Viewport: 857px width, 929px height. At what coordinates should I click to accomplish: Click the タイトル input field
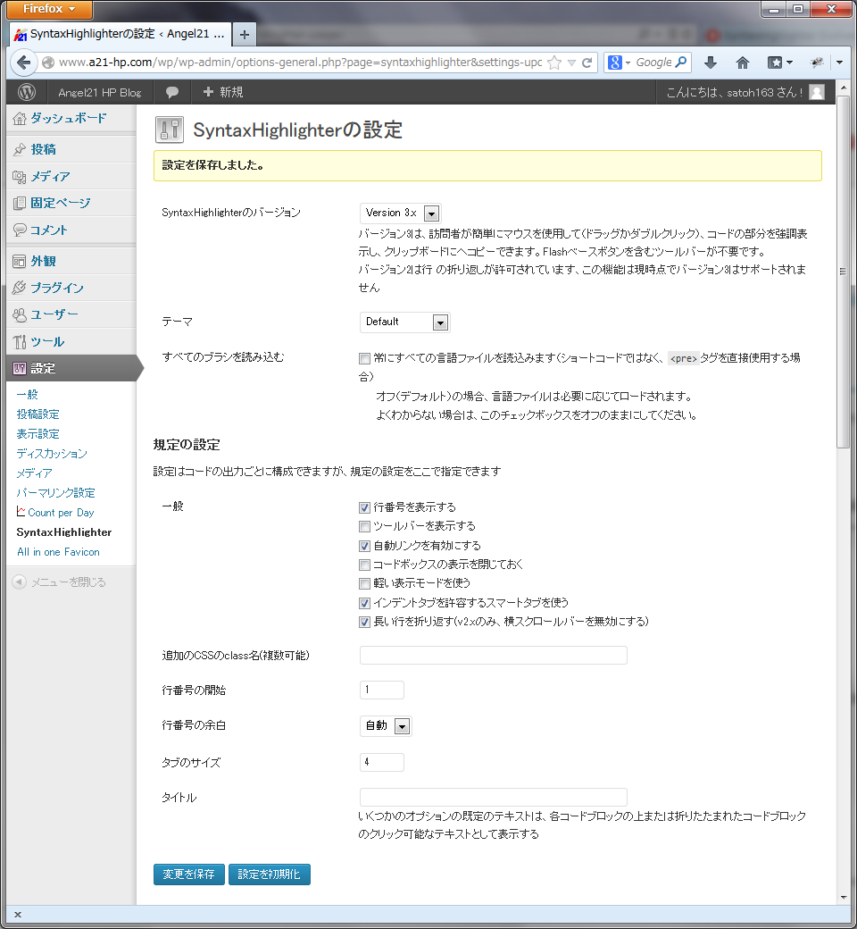(x=494, y=798)
